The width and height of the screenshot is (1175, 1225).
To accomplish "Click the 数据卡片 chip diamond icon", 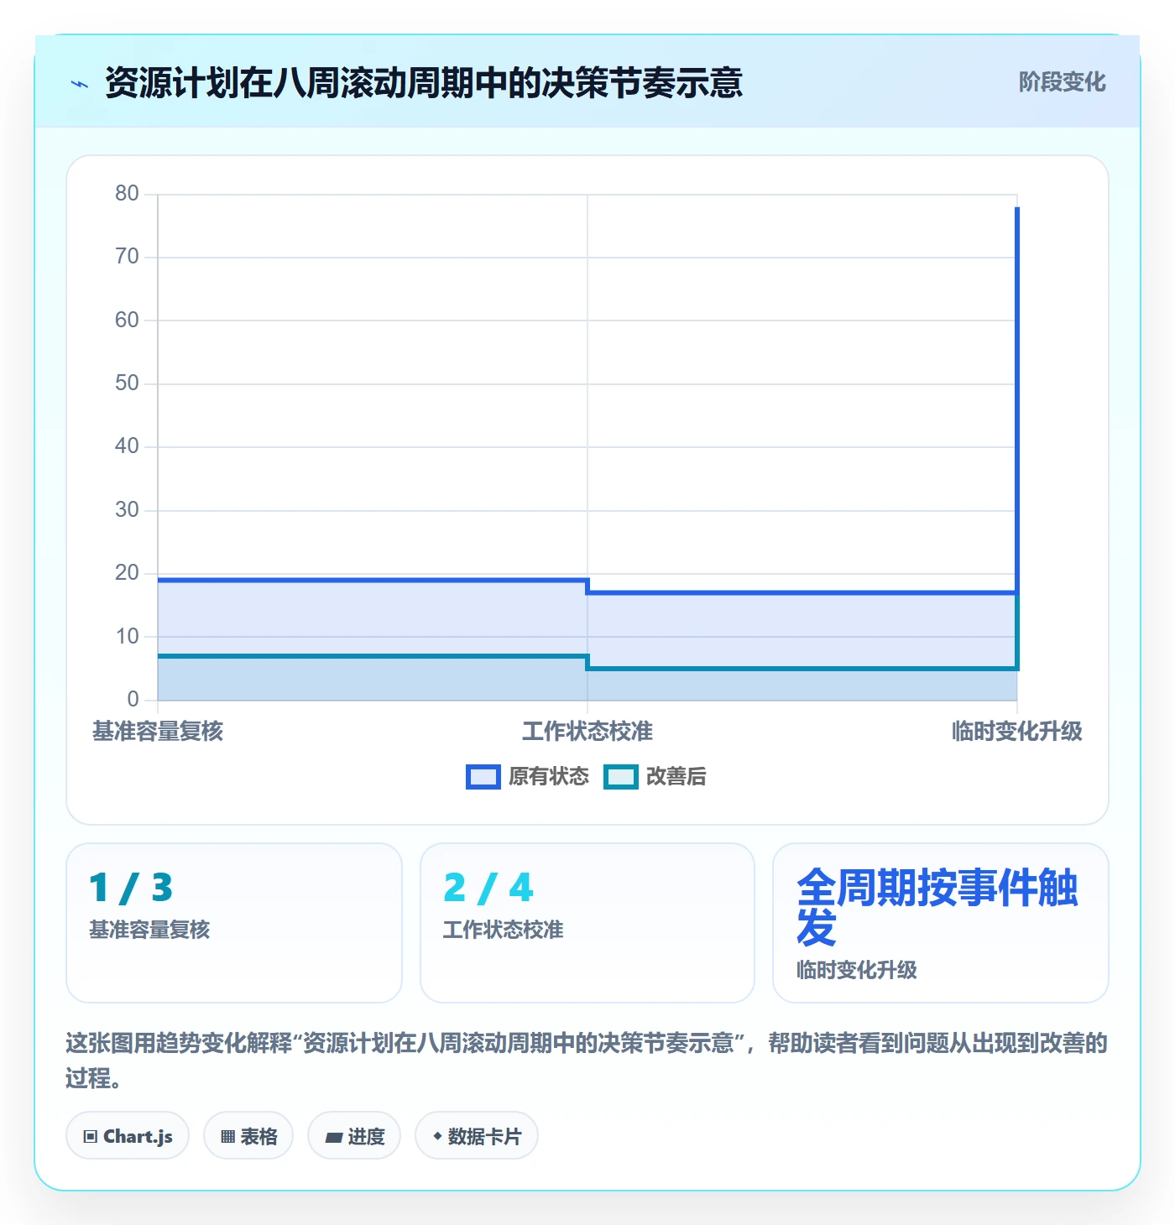I will point(437,1136).
